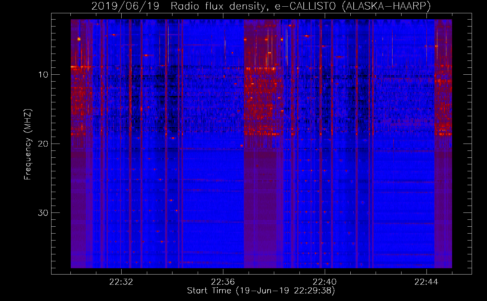This screenshot has width=487, height=301.
Task: Click the 'Frequency (MHZ)' y-axis label
Action: click(28, 144)
